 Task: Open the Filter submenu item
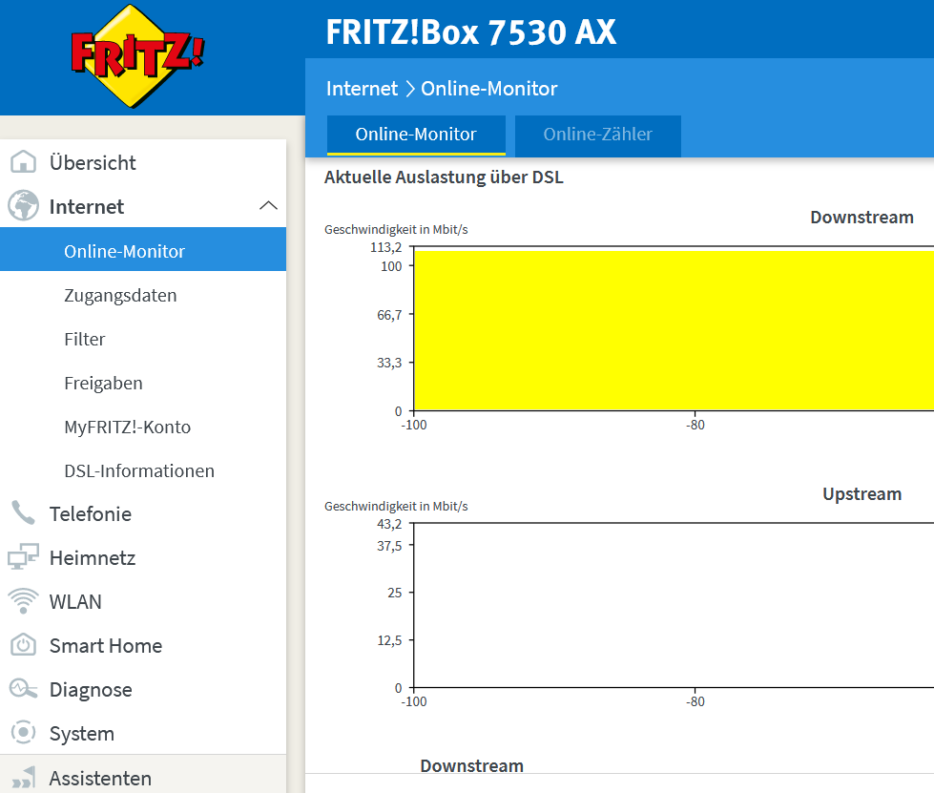click(143, 339)
